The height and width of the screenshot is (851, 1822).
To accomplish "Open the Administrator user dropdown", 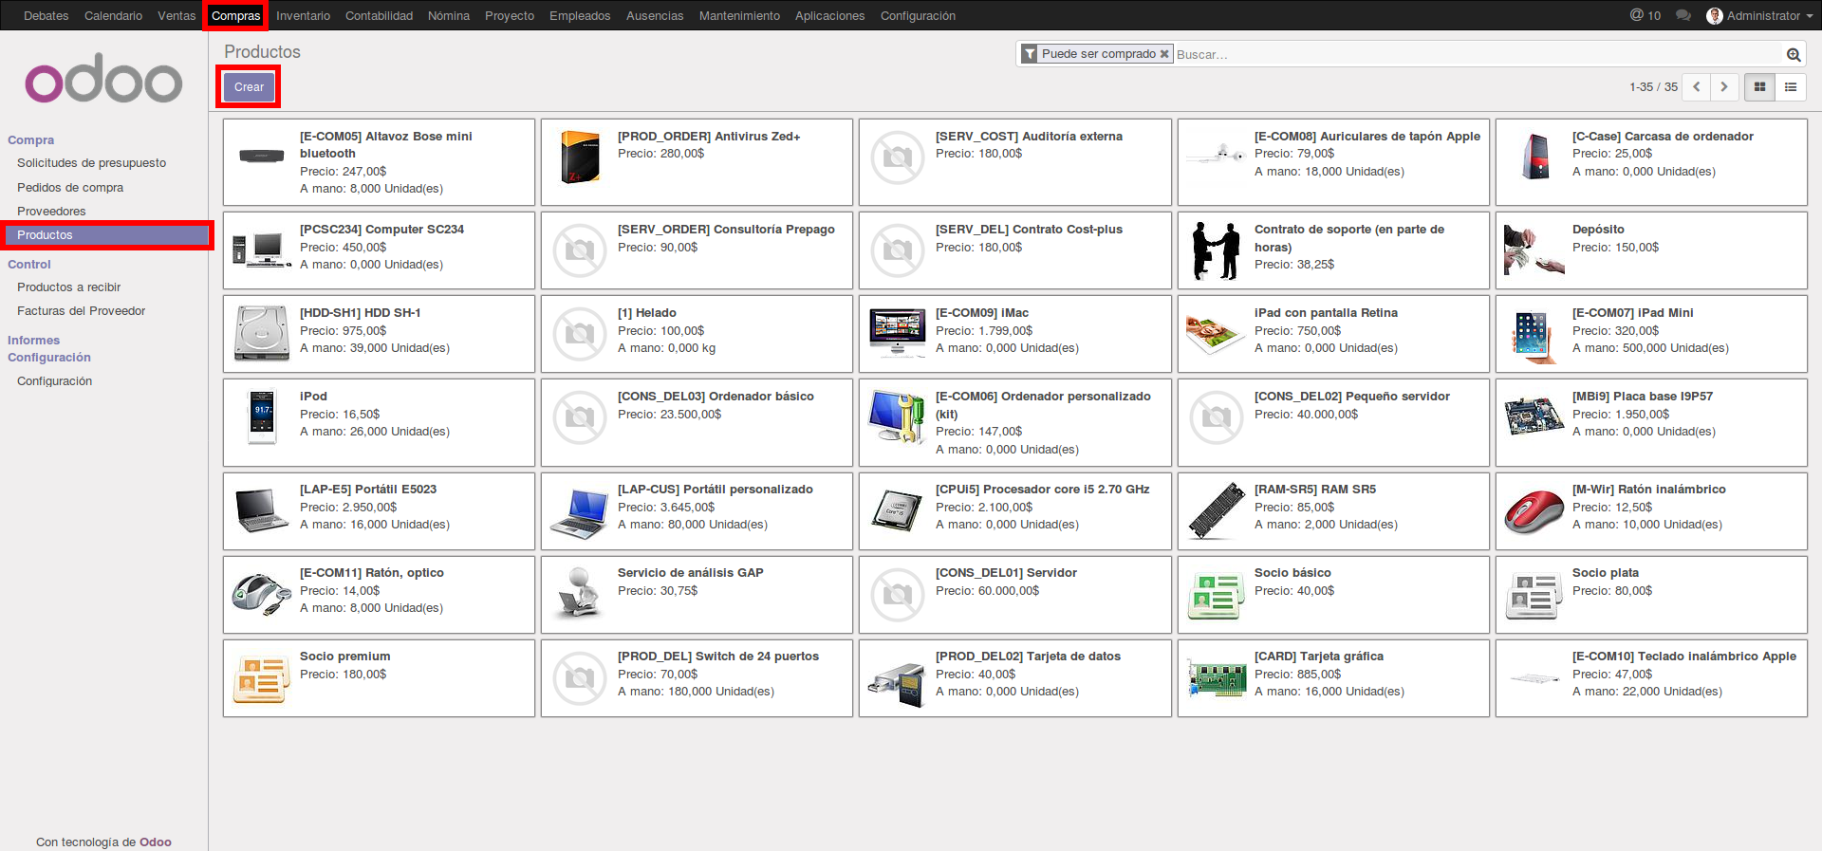I will point(1760,16).
